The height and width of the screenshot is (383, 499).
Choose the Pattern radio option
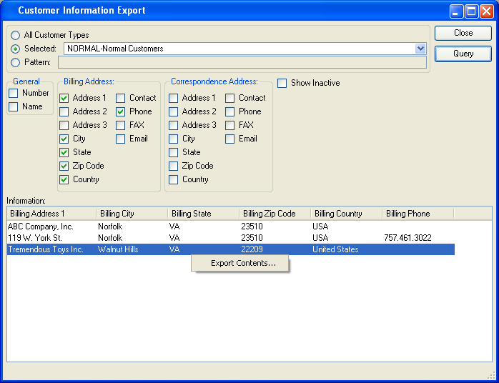coord(16,62)
